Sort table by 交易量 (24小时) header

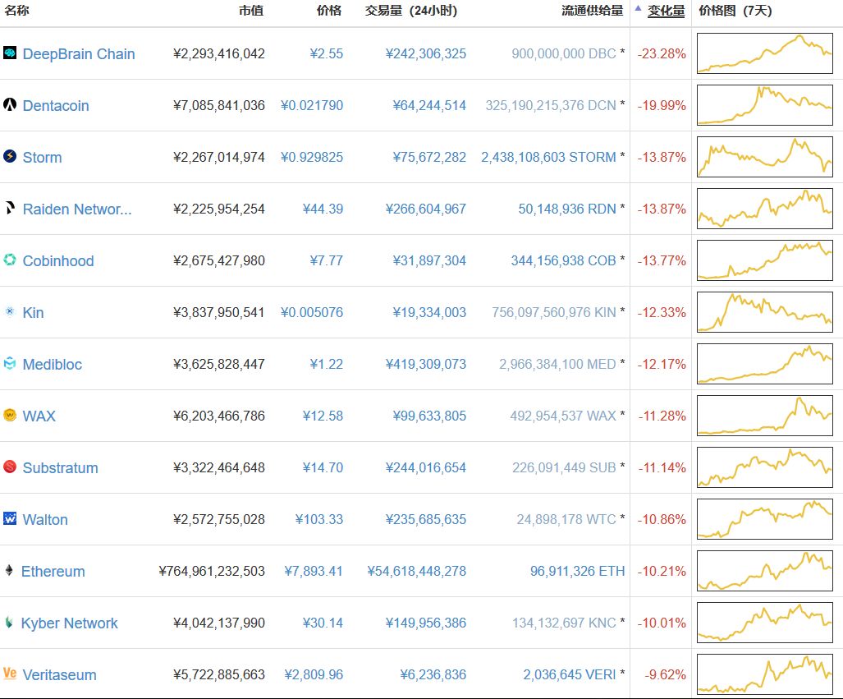point(410,11)
